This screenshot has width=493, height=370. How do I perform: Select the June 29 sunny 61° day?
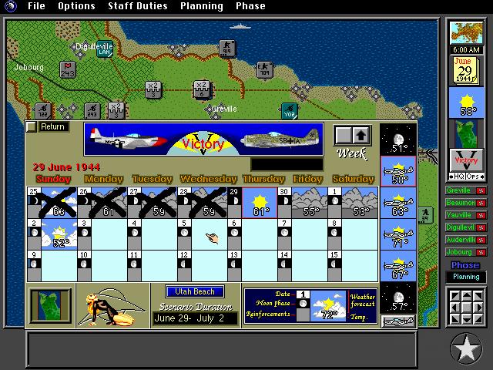pos(260,203)
